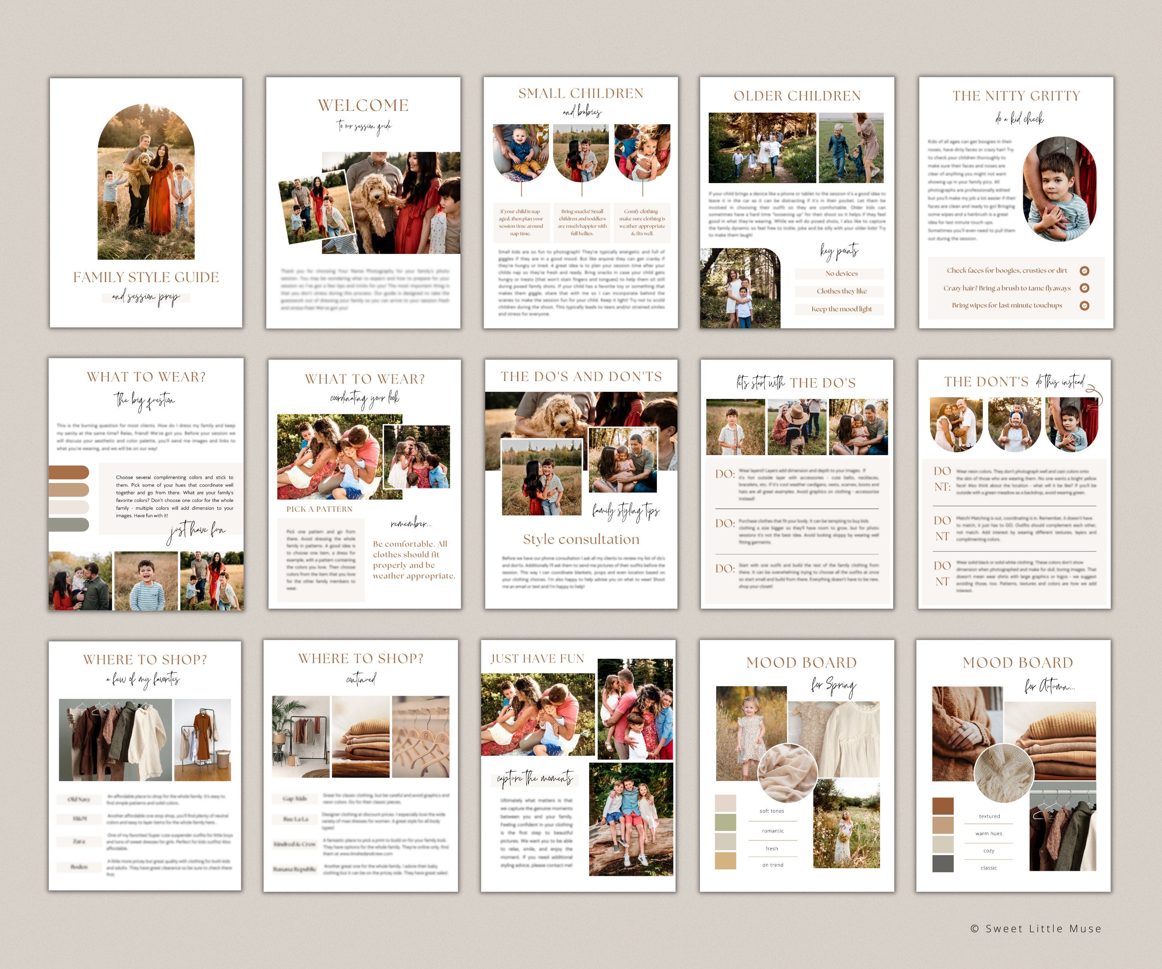Screen dimensions: 1162x969
Task: Click the checkmark beside "Check faces for boogies"
Action: [x=1085, y=271]
